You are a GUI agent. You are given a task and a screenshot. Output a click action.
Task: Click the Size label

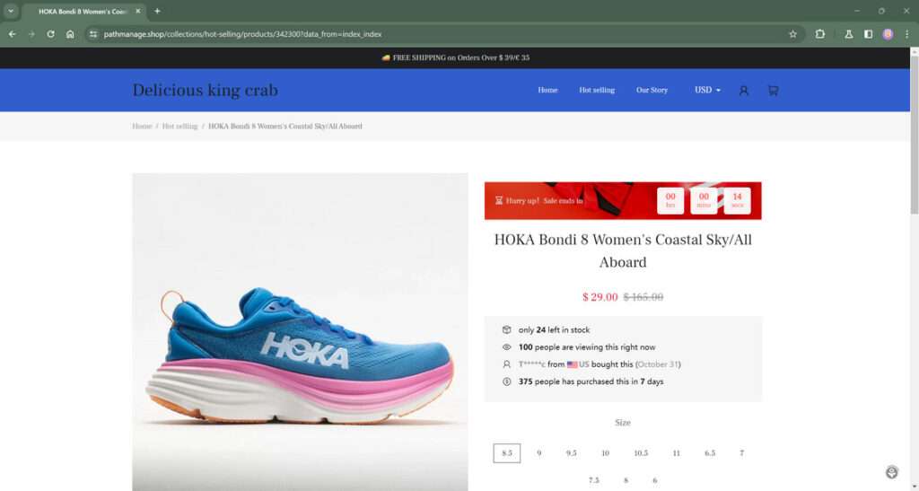point(623,423)
